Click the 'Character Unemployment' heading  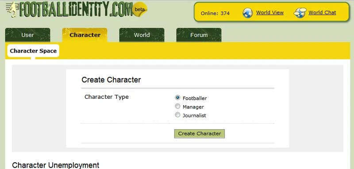click(56, 165)
